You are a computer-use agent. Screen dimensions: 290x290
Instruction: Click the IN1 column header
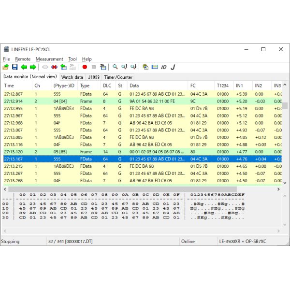243,86
